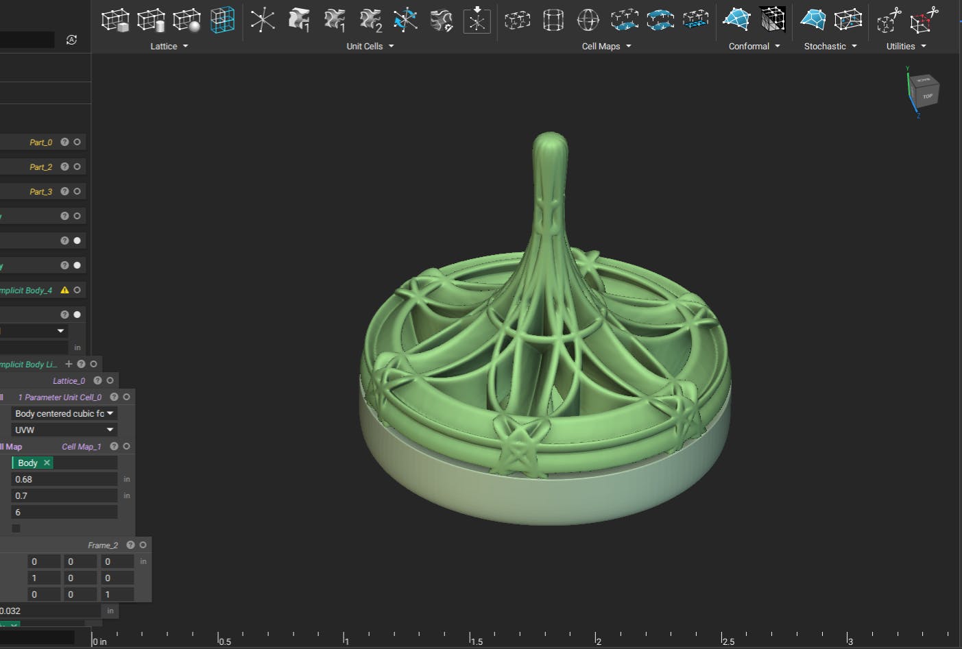The height and width of the screenshot is (649, 962).
Task: Open help for Part_0 block
Action: [x=64, y=142]
